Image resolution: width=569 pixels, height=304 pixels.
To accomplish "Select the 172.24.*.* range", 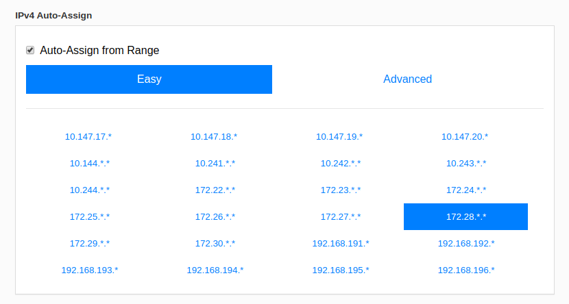I will 466,190.
